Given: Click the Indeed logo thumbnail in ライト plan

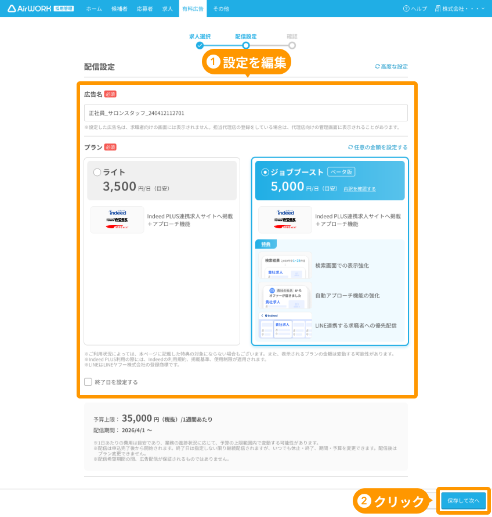Looking at the screenshot, I should tap(117, 220).
